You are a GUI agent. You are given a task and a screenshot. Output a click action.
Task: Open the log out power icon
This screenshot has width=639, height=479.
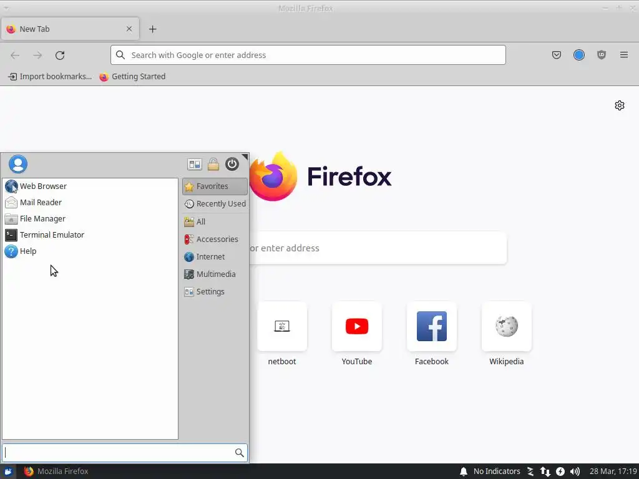(x=232, y=164)
